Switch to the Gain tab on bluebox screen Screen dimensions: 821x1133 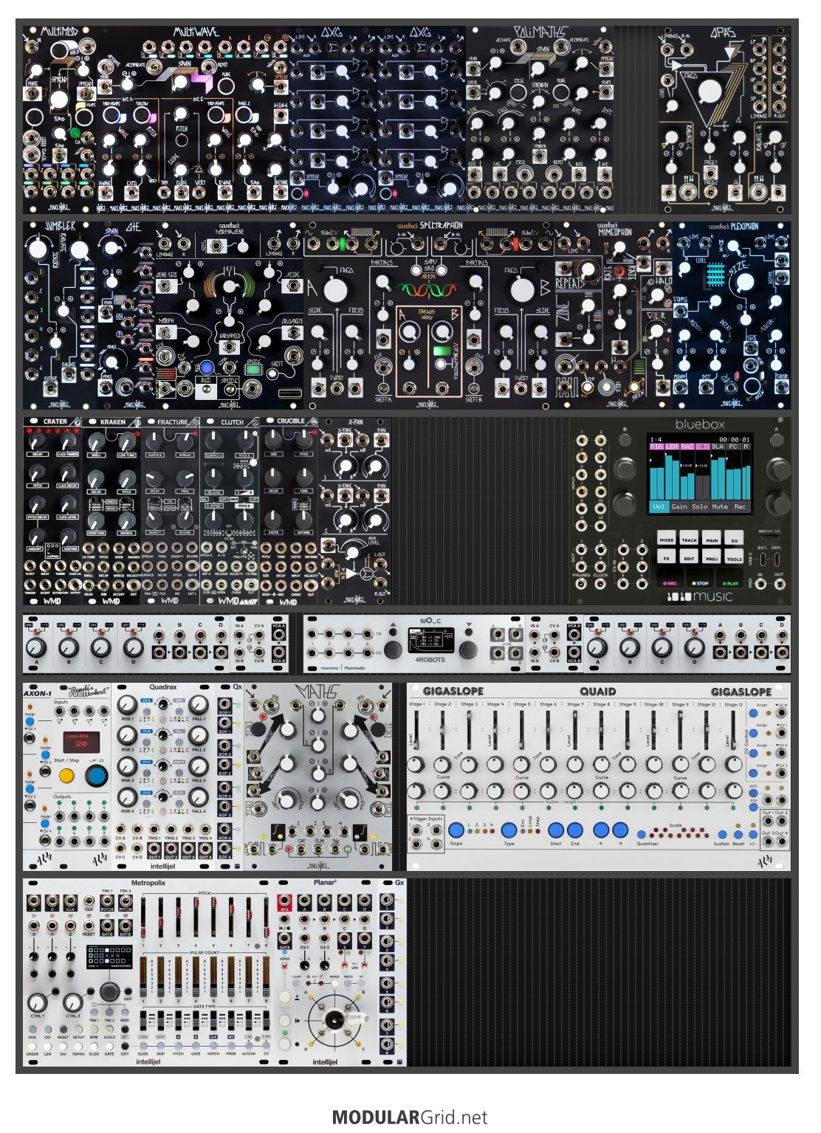679,506
